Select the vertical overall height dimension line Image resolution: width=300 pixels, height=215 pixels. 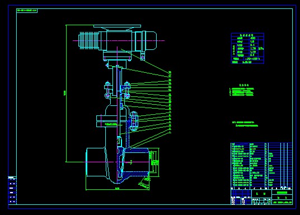coord(66,94)
